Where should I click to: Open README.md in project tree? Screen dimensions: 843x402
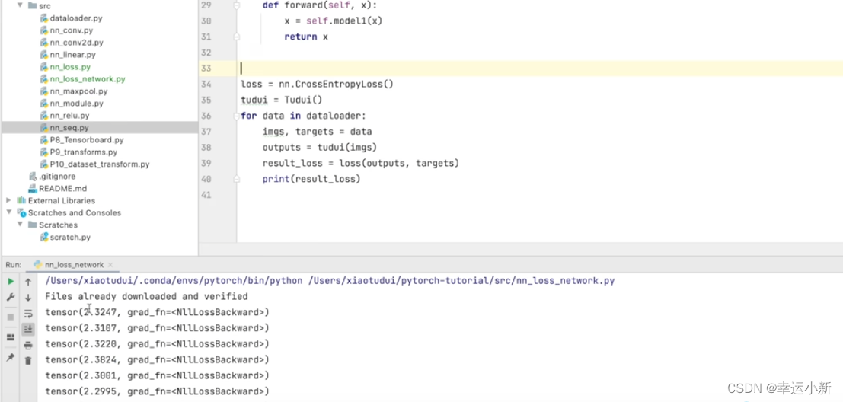[x=62, y=189]
